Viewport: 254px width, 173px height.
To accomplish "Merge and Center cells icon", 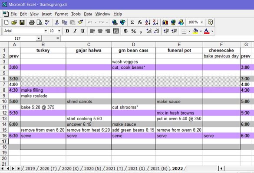I will [x=116, y=31].
